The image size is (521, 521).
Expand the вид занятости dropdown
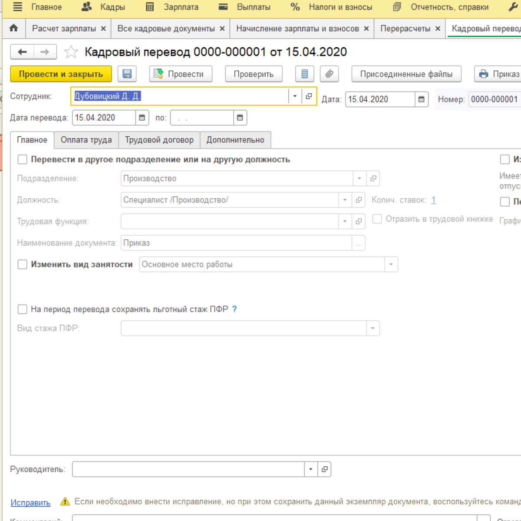point(391,264)
